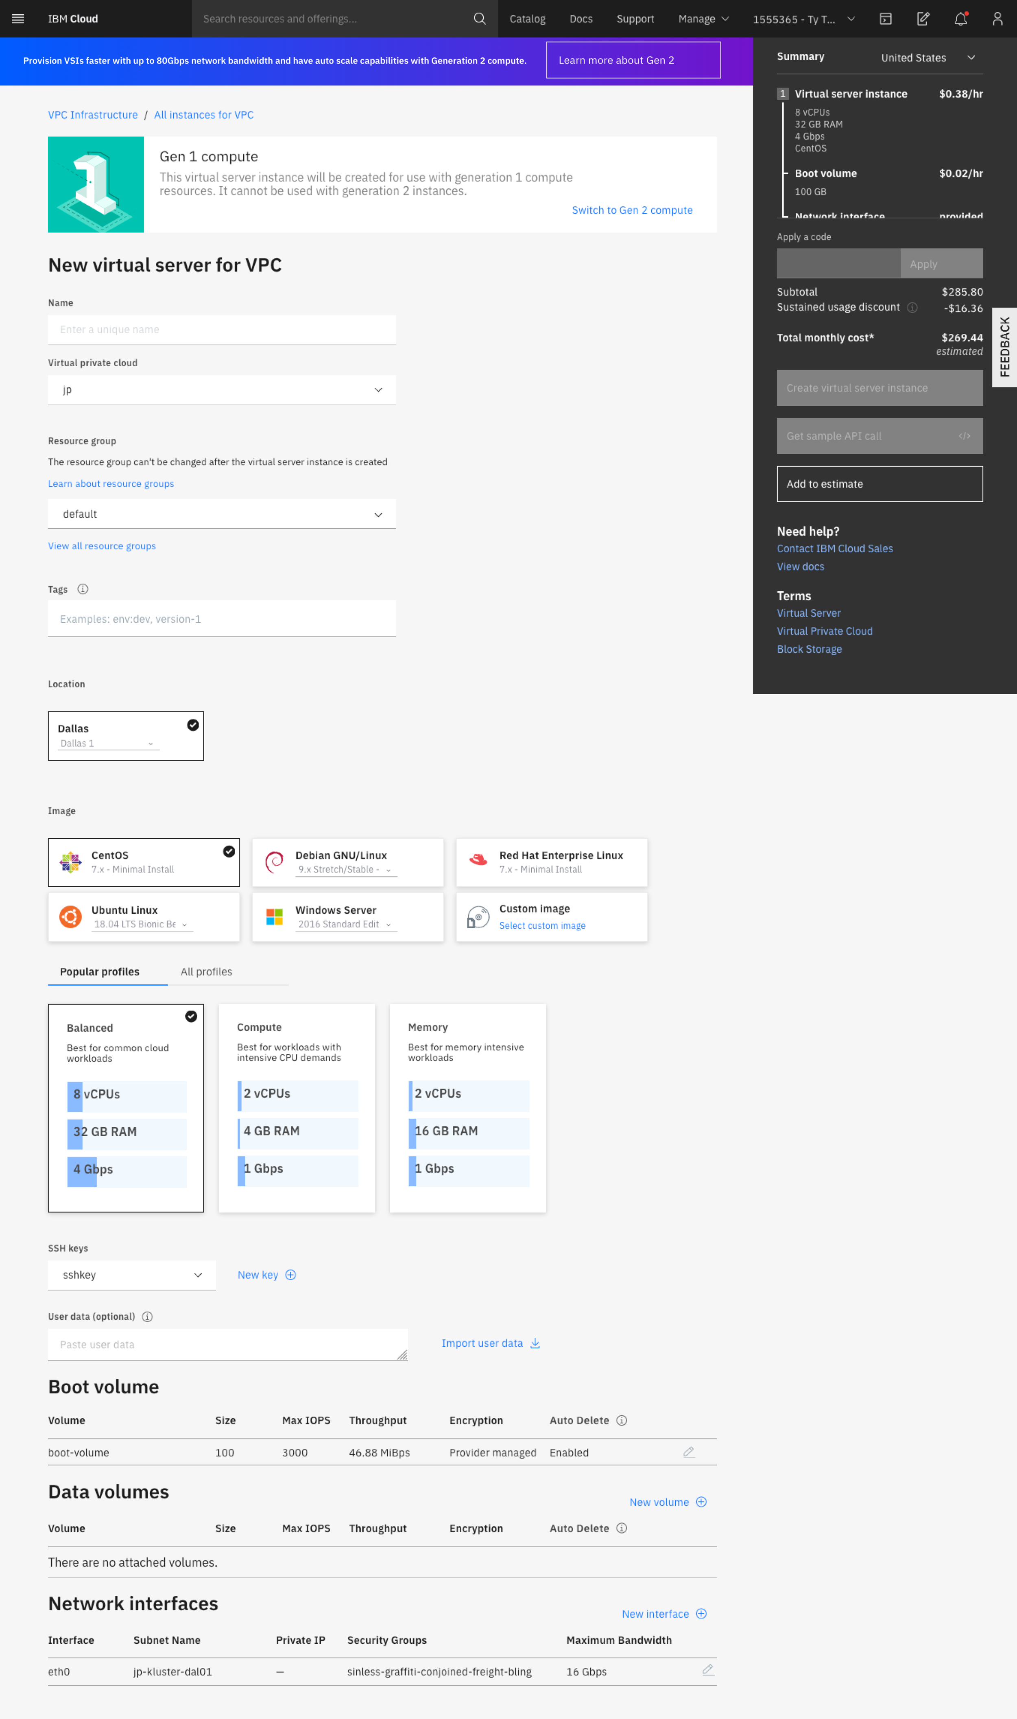Image resolution: width=1017 pixels, height=1719 pixels.
Task: Select the Balanced profile card
Action: [125, 1108]
